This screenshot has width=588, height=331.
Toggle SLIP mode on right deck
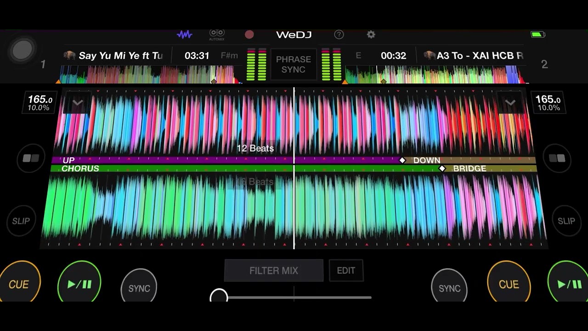(566, 221)
